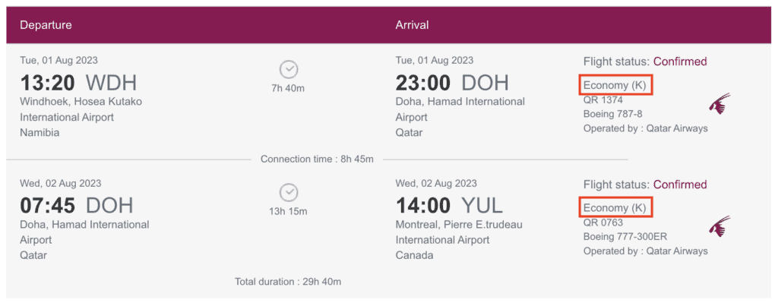The image size is (778, 303).
Task: Click the checkmark icon above 13h 15m
Action: click(288, 192)
